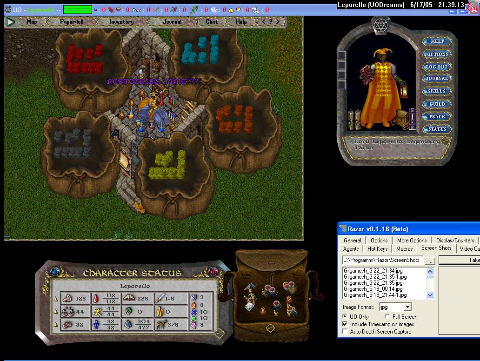480x361 pixels.
Task: Click the red hit points drop icon
Action: [x=95, y=298]
